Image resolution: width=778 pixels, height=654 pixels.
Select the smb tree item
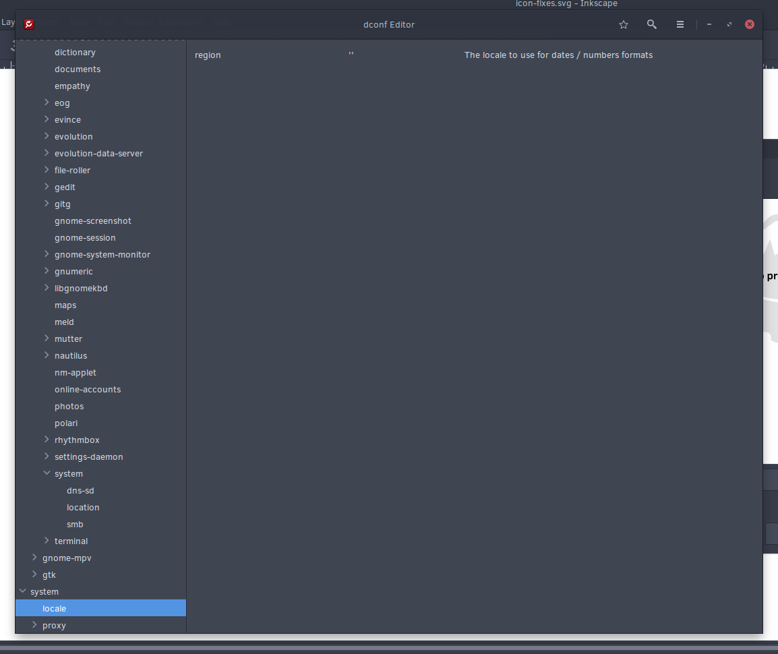click(x=100, y=525)
